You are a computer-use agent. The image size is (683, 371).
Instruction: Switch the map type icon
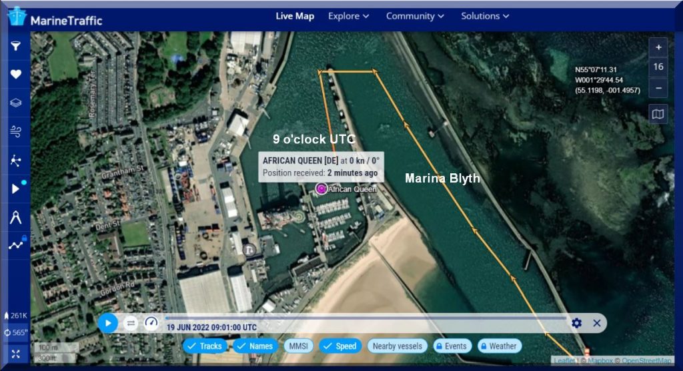click(658, 115)
